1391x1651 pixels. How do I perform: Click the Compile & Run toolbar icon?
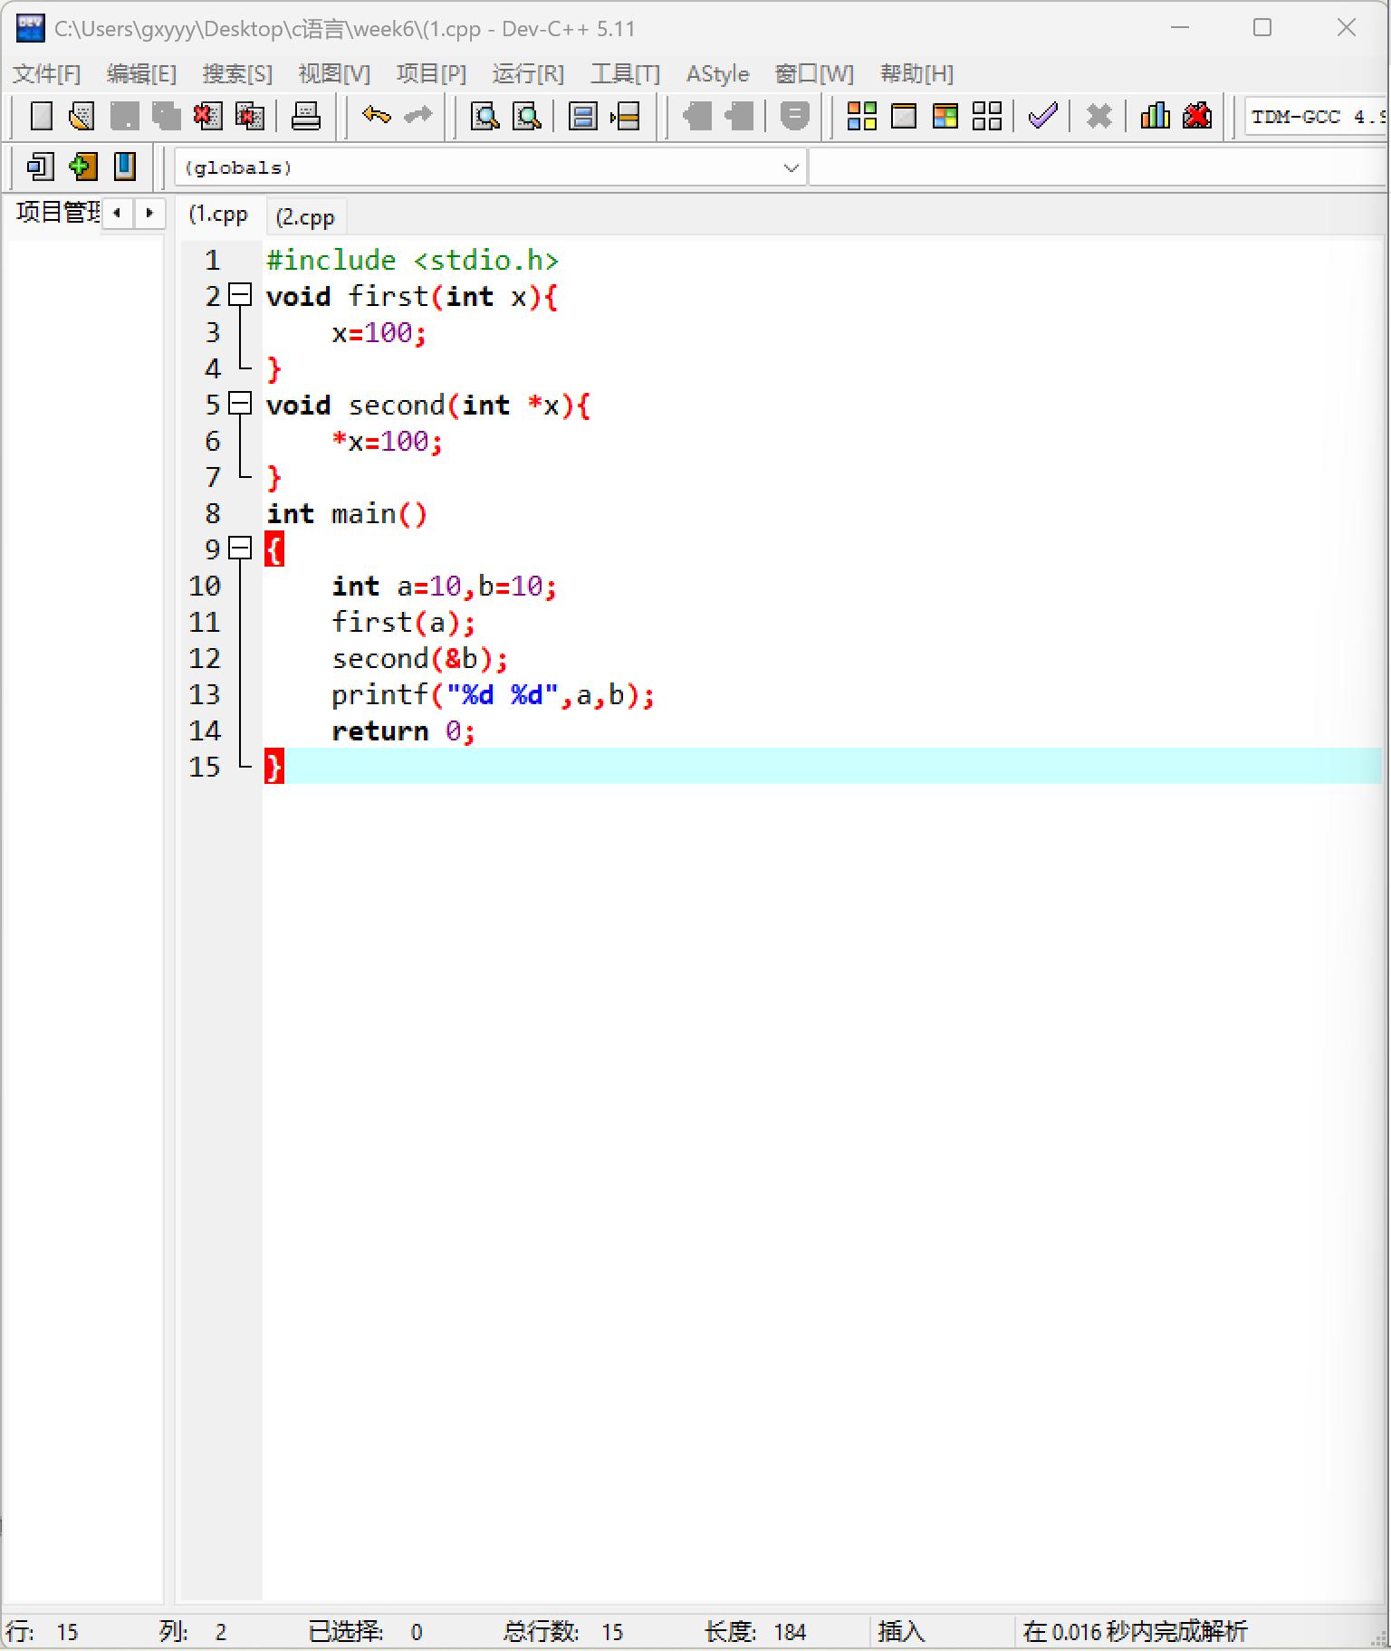[x=945, y=116]
